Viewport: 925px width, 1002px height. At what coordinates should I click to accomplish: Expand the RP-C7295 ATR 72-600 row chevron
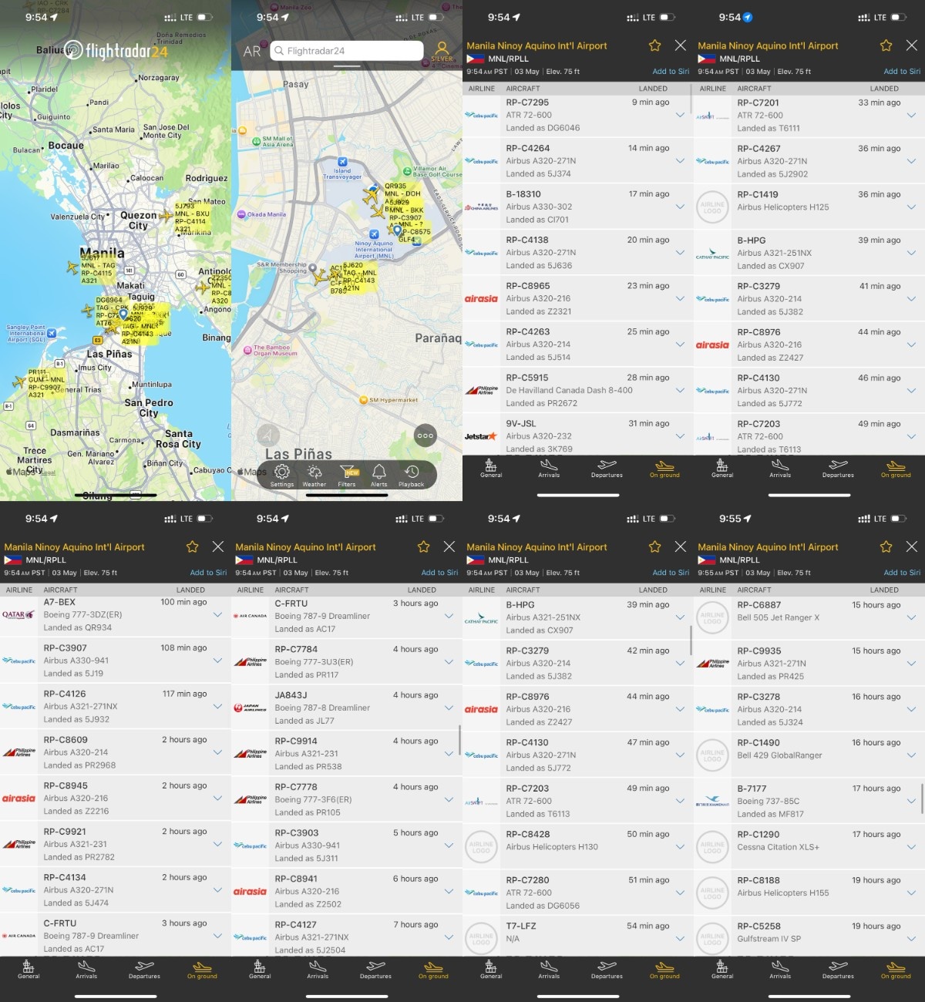coord(680,115)
